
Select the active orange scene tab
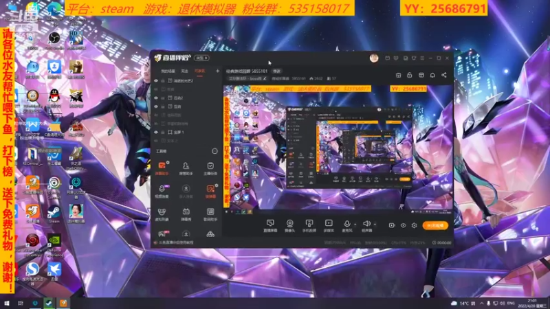(199, 71)
